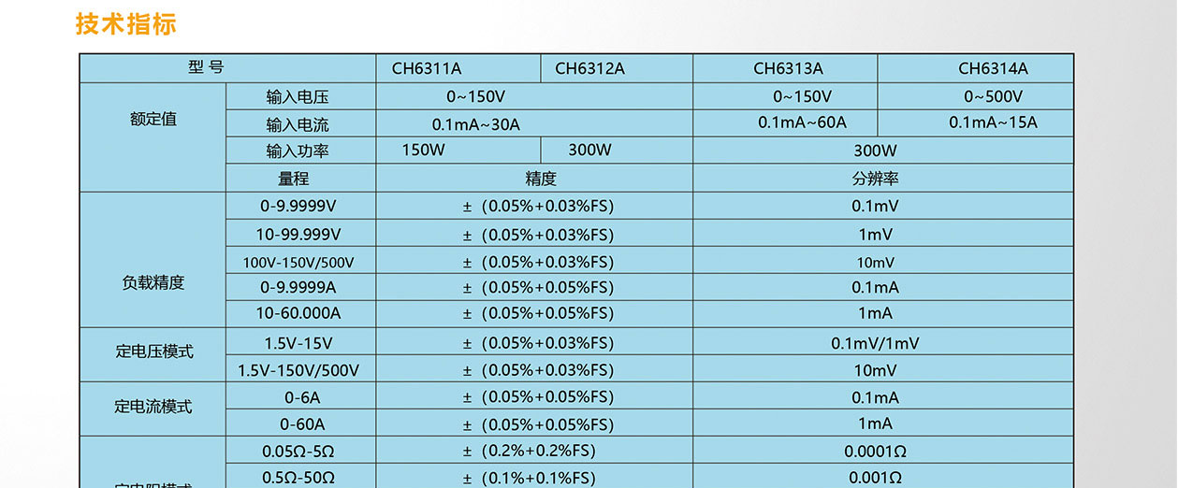
Task: Click the 输入电流 row label
Action: [298, 124]
